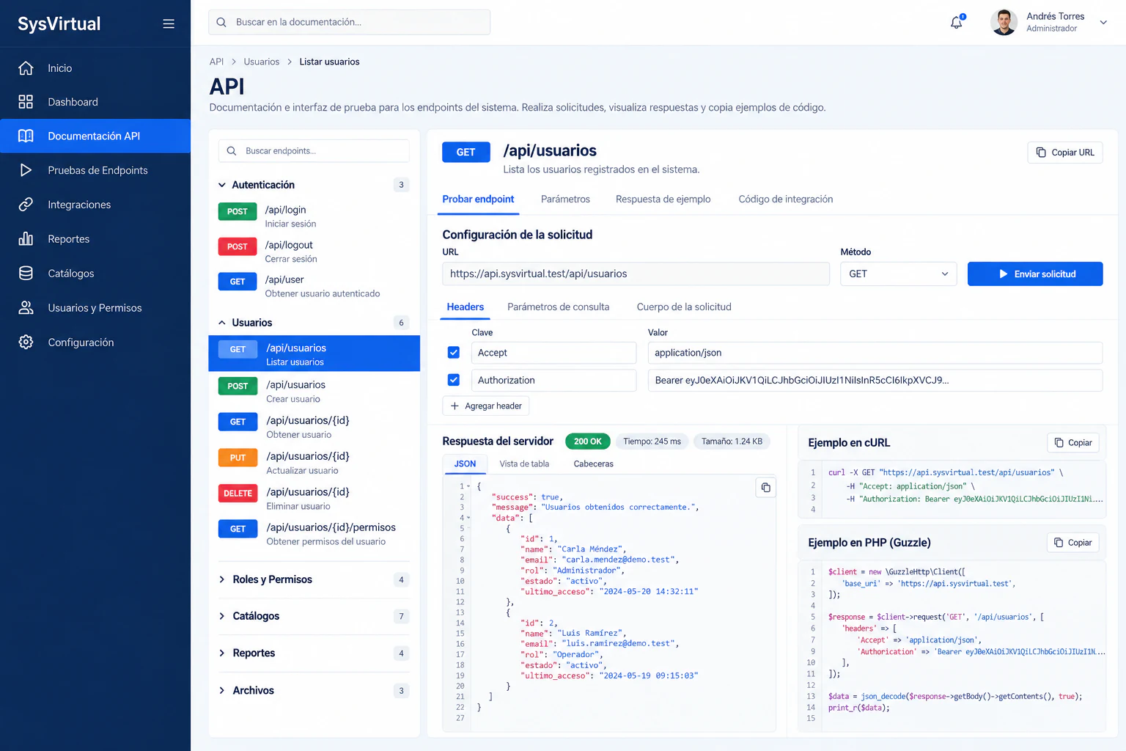This screenshot has width=1126, height=751.
Task: Copy the PHP Guzzle example code
Action: click(1073, 543)
